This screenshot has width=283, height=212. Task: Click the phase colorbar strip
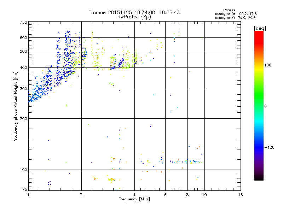click(x=259, y=105)
